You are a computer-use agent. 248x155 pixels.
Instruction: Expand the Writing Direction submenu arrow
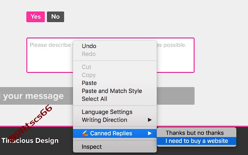150,120
